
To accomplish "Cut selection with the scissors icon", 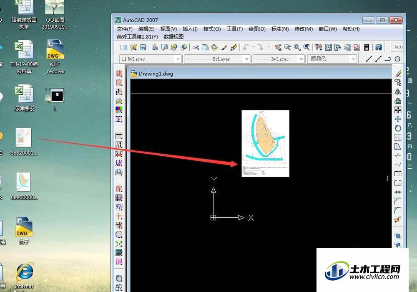I will click(x=196, y=48).
